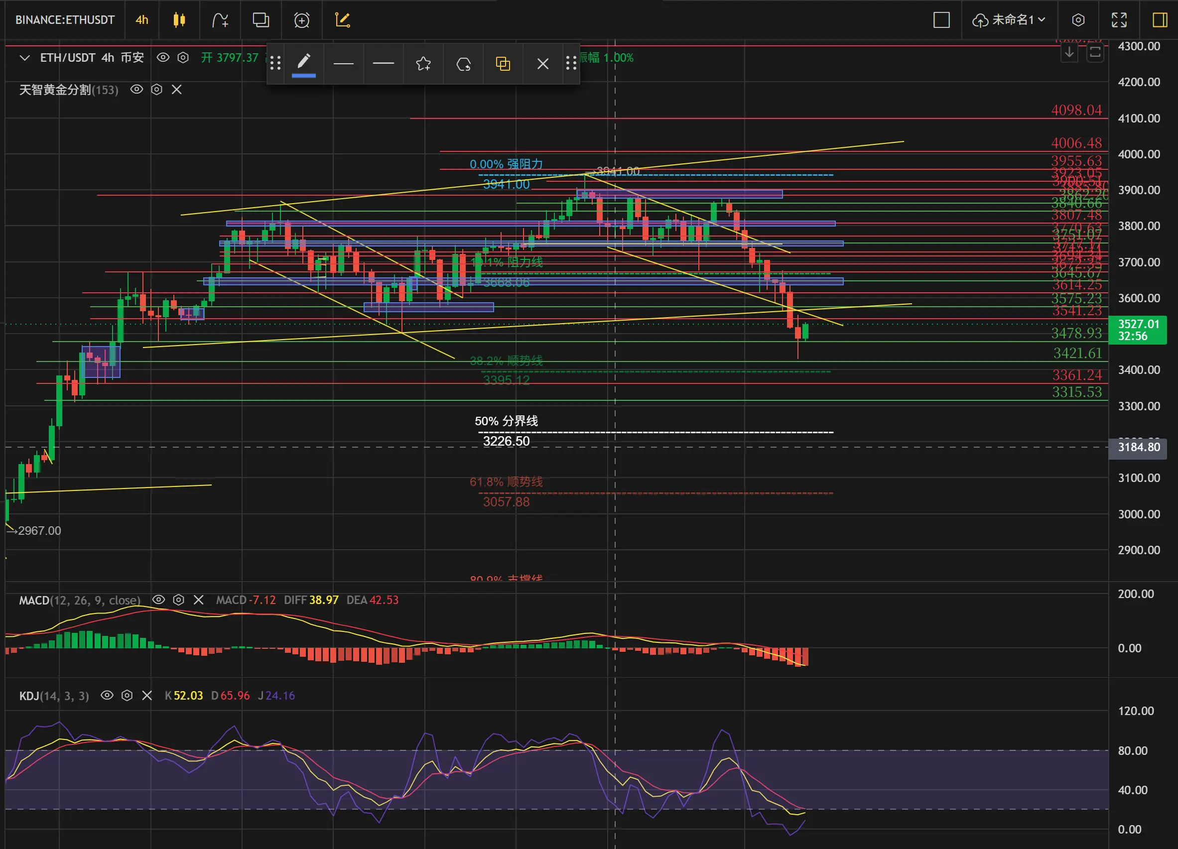Clone the selected drawing
The image size is (1178, 849).
[503, 63]
